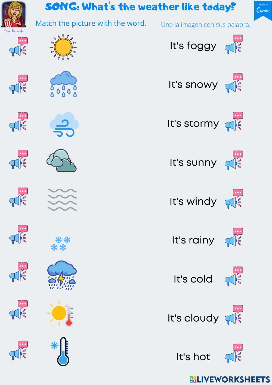Click the It's hot text
Viewport: 272px width, 385px height.
click(x=193, y=357)
